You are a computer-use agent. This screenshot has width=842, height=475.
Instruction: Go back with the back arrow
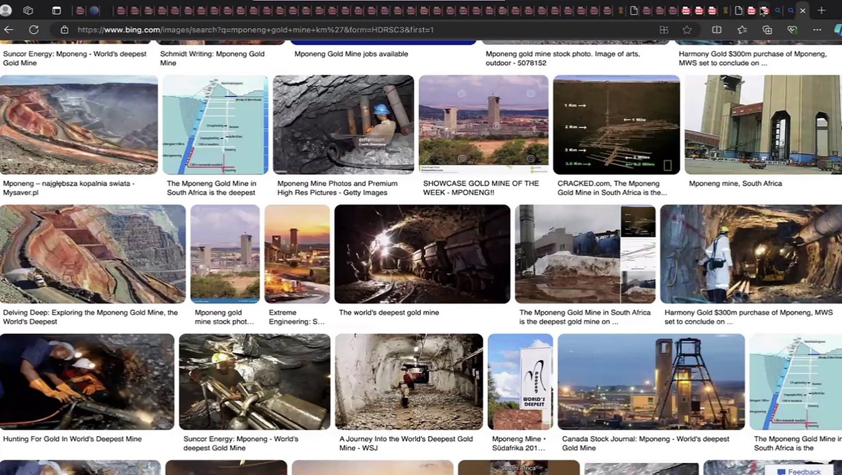tap(9, 30)
